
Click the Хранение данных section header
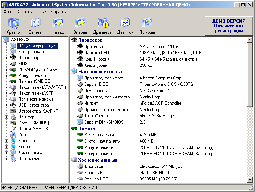(98, 160)
